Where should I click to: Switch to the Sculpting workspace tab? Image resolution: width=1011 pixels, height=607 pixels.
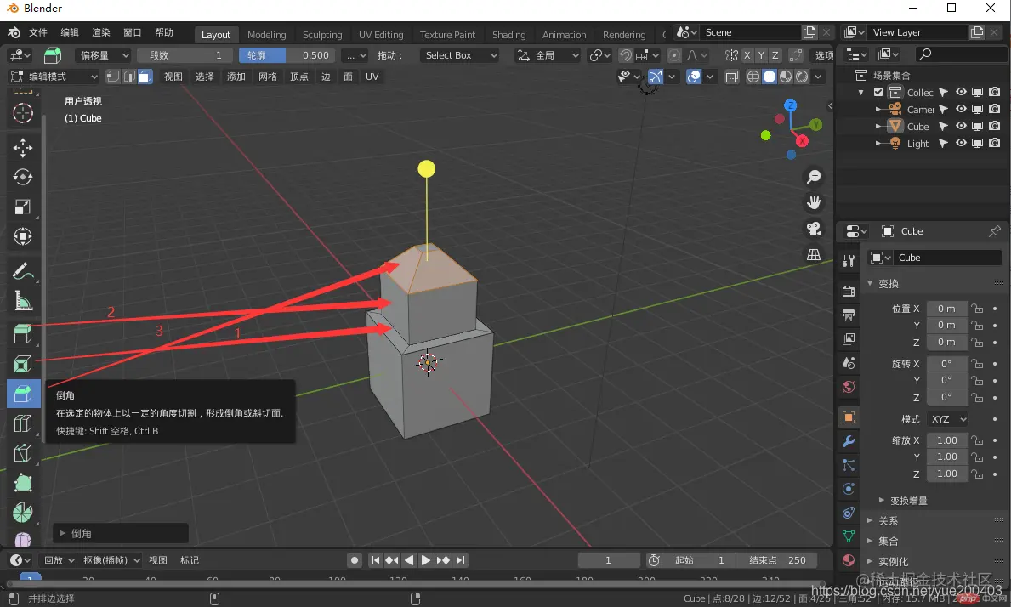[322, 35]
